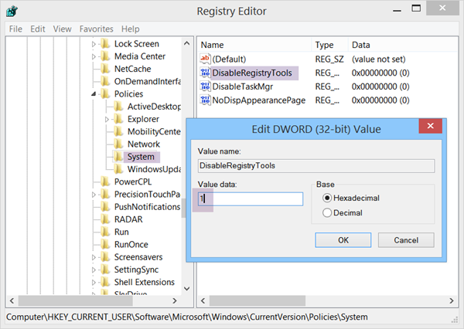Click the DisableRegistryTools DWORD icon

click(205, 73)
